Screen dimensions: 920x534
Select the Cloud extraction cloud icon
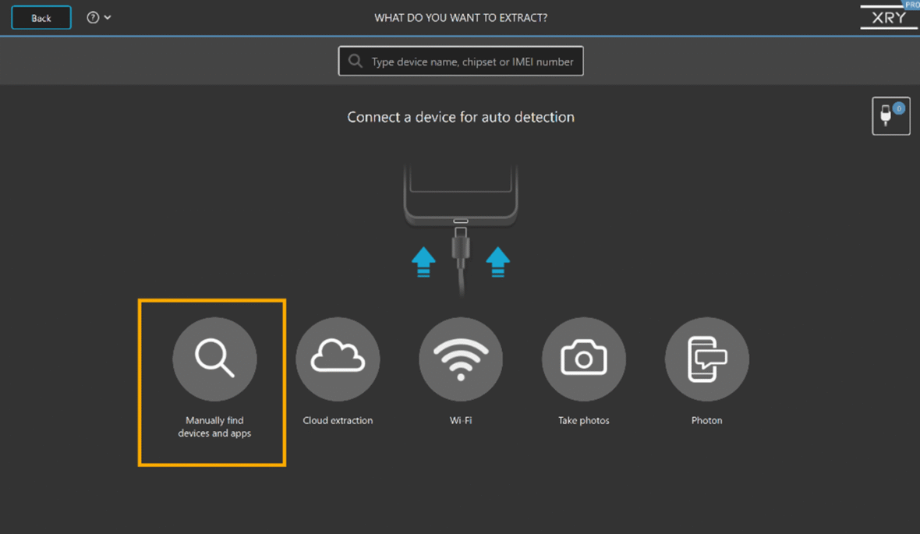tap(338, 359)
